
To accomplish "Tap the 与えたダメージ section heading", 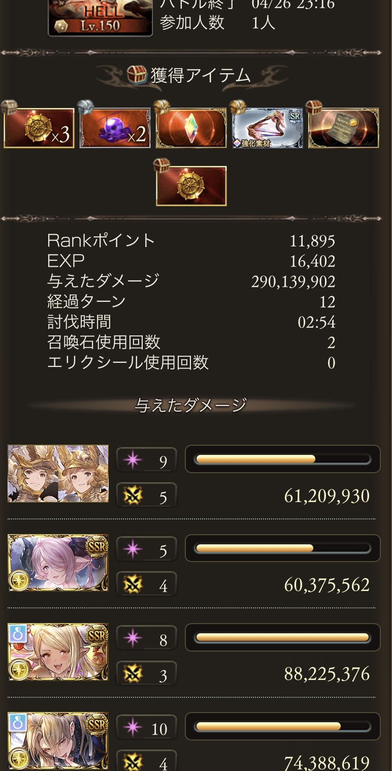I will 191,405.
